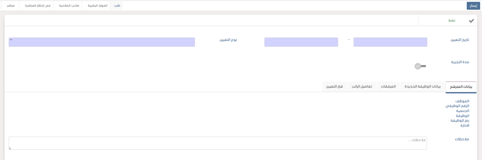
Task: Click the إرسال (Send) button
Action: (473, 6)
